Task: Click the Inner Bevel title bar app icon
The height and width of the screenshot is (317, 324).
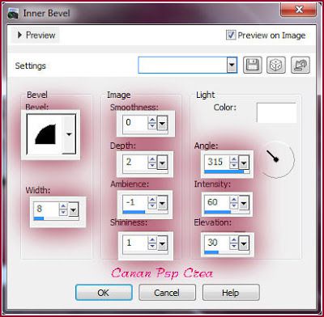Action: (13, 14)
